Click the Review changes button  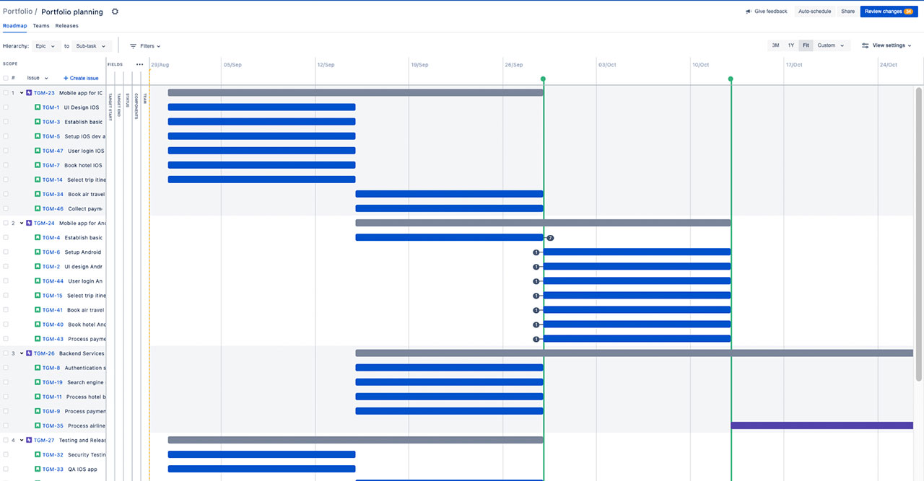click(x=889, y=12)
